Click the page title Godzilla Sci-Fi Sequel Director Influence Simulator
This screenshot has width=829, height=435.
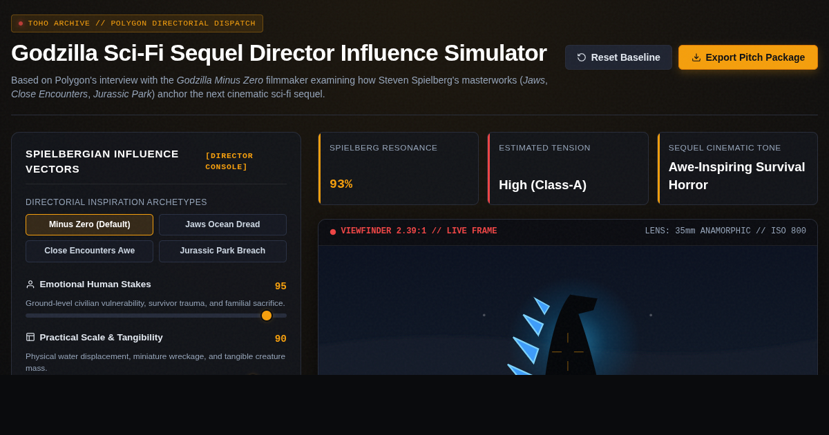[x=279, y=53]
